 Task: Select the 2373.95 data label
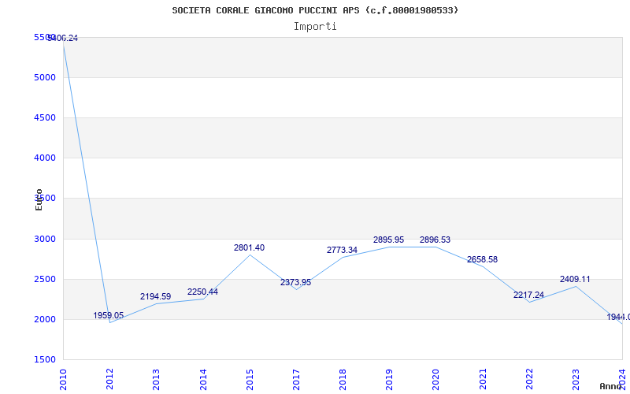[x=296, y=282]
